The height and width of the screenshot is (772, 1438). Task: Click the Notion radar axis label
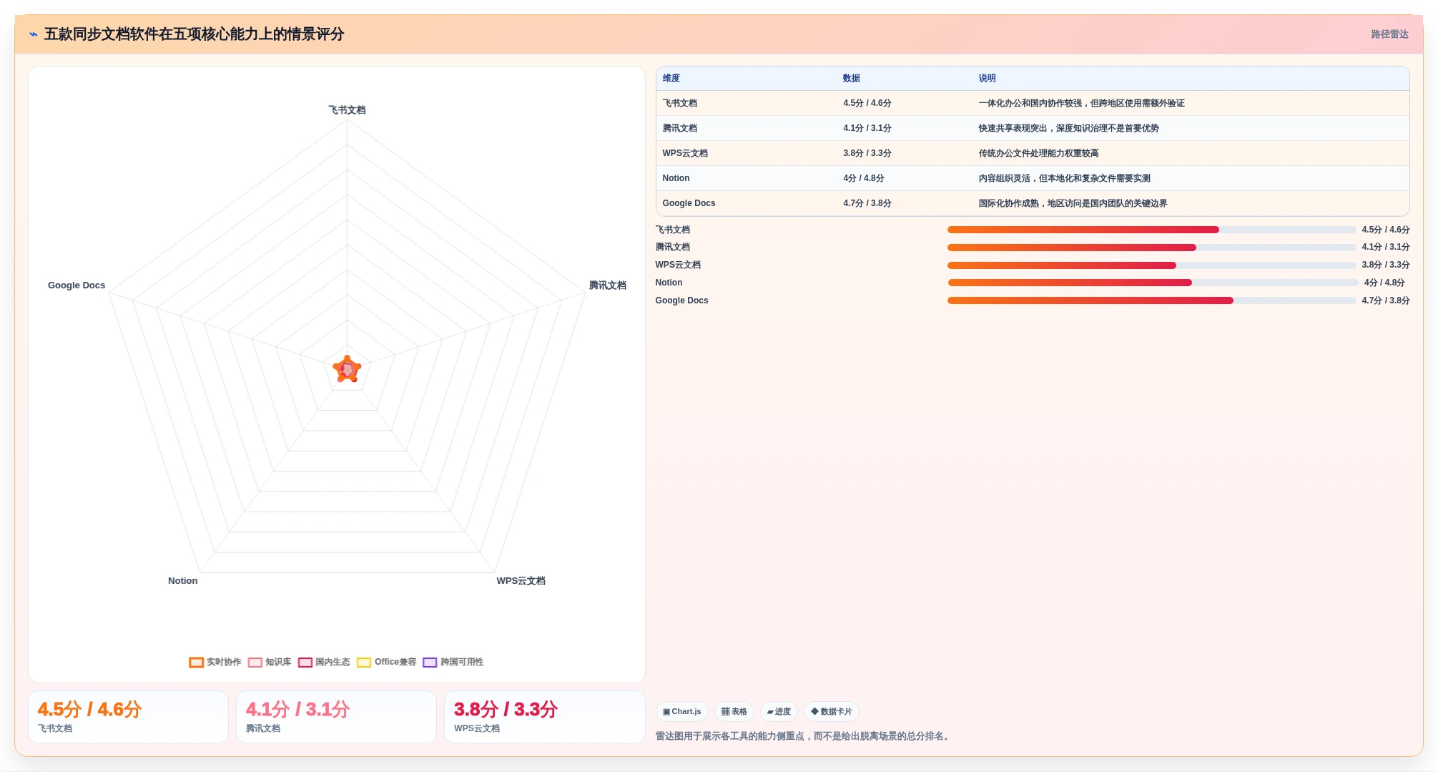pyautogui.click(x=182, y=581)
